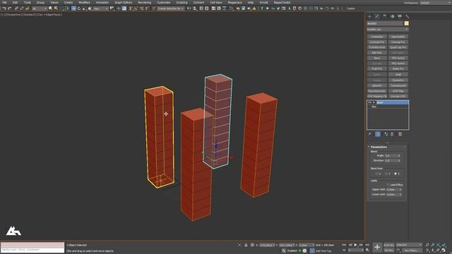Click the Symmetry modifier button
This screenshot has width=452, height=254.
[398, 80]
